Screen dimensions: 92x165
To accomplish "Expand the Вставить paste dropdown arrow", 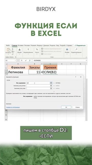I will pyautogui.click(x=8, y=54).
